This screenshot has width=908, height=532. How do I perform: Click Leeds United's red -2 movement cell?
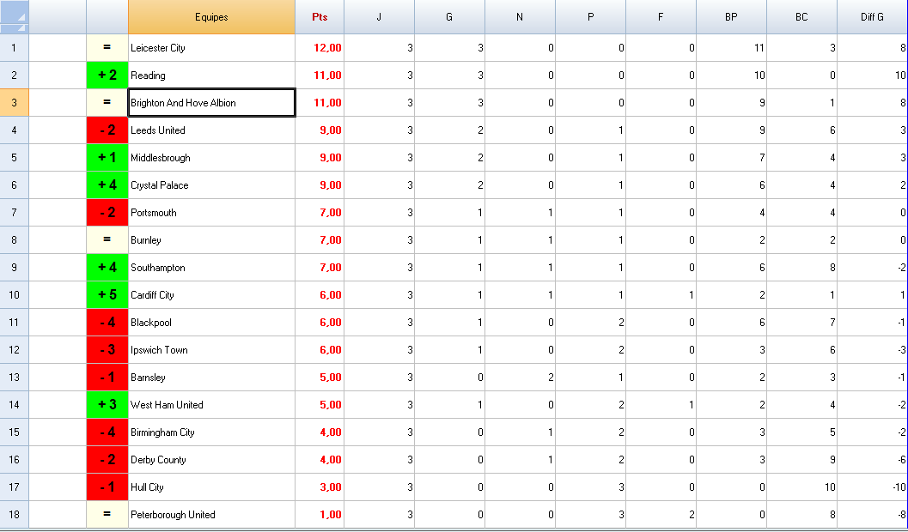(107, 130)
